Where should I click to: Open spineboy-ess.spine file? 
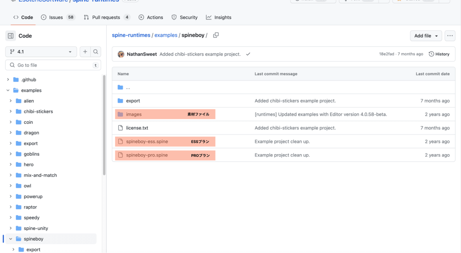[147, 141]
